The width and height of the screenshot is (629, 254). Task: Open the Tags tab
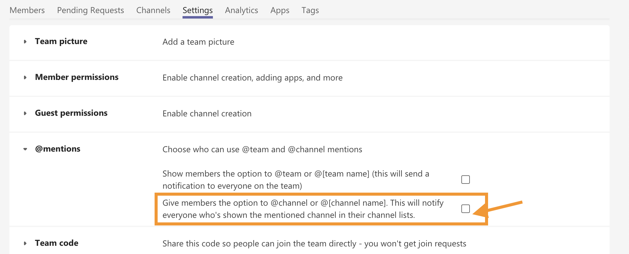pyautogui.click(x=310, y=10)
